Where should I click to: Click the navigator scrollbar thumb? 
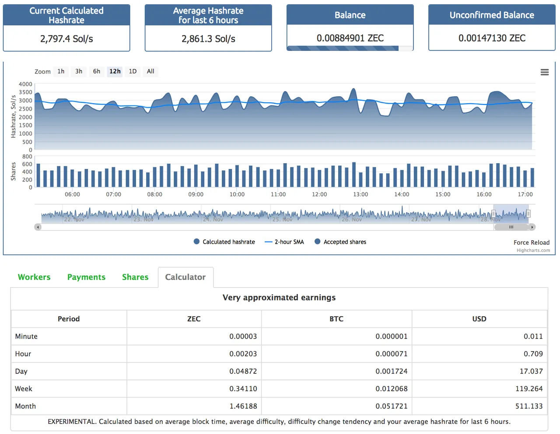tap(511, 227)
